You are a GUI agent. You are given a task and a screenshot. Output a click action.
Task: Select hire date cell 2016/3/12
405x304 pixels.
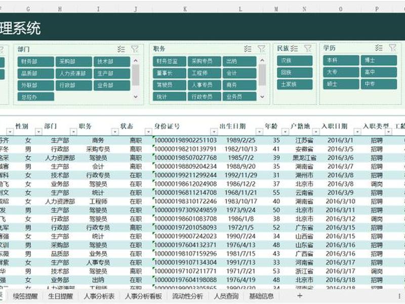click(x=340, y=219)
